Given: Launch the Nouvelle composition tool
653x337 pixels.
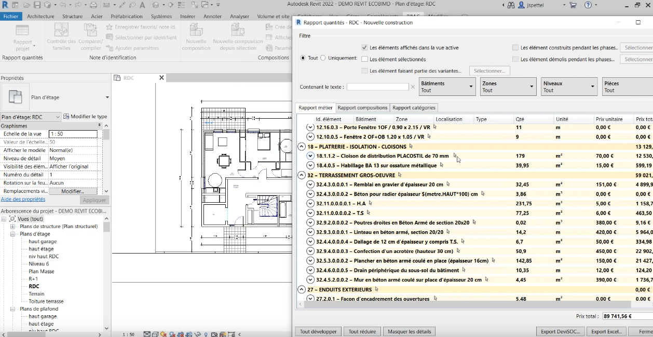Looking at the screenshot, I should (x=196, y=37).
